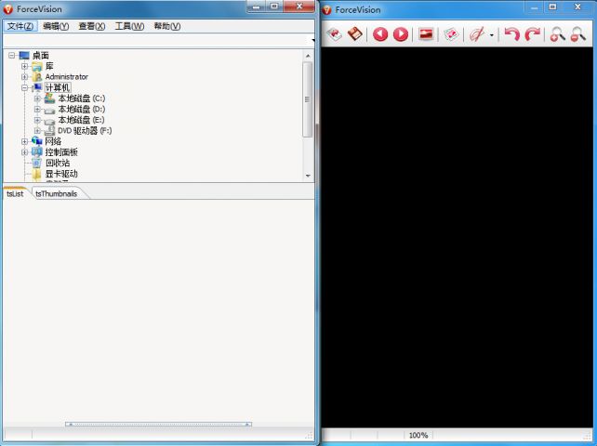This screenshot has height=446, width=597.
Task: Expand the 网络 tree node
Action: coord(25,141)
